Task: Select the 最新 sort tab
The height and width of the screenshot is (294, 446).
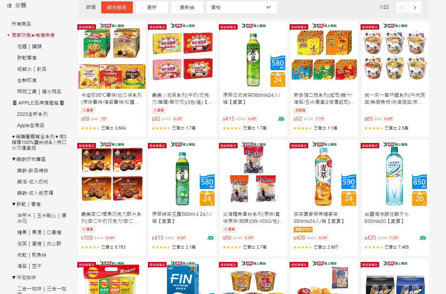Action: [152, 7]
